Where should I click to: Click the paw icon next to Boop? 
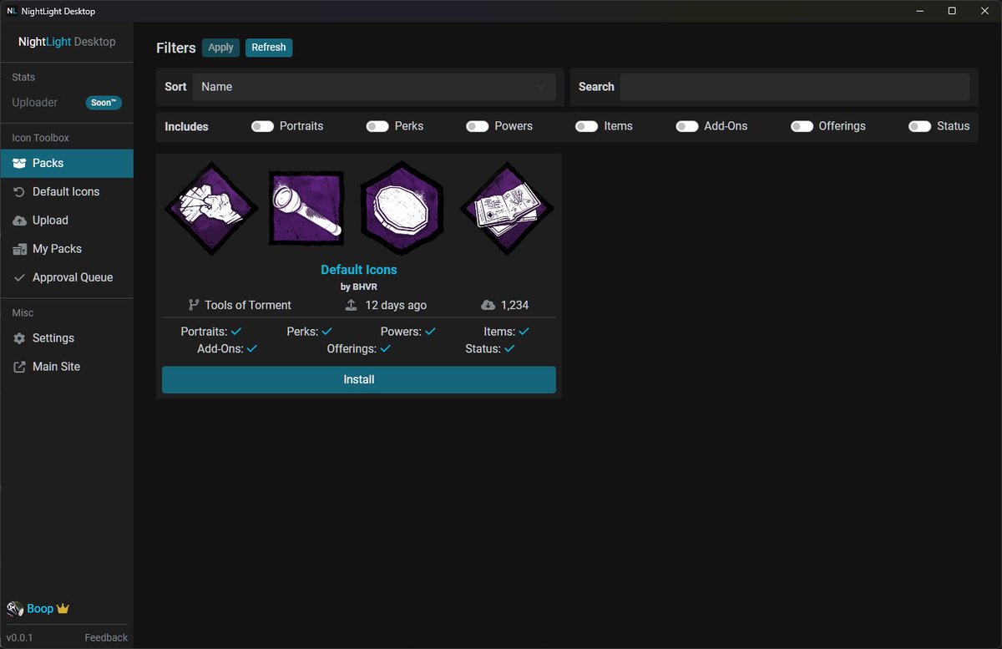click(13, 608)
